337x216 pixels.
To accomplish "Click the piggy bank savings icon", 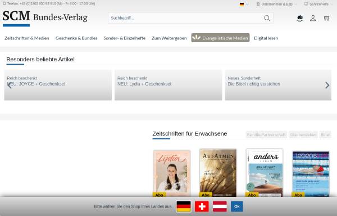I will pyautogui.click(x=300, y=19).
